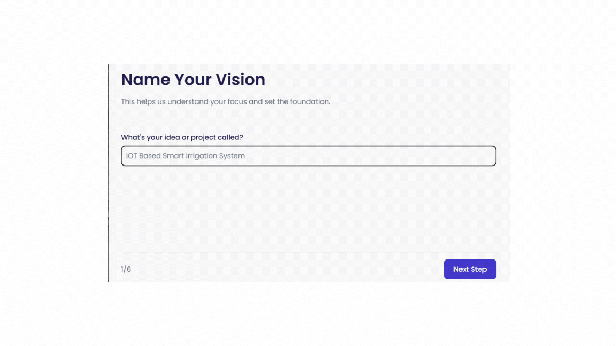Click the blank area below the input field
The height and width of the screenshot is (346, 616).
pyautogui.click(x=308, y=208)
